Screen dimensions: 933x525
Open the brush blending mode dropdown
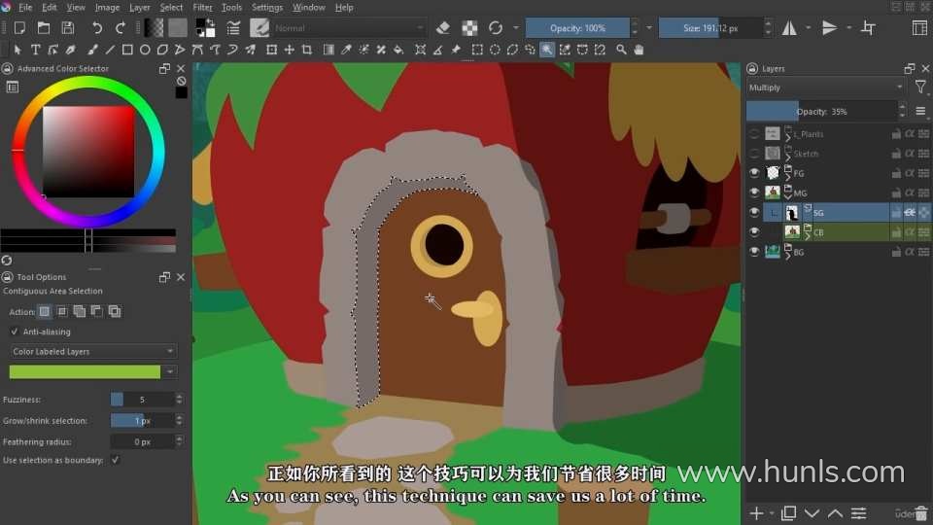[349, 28]
